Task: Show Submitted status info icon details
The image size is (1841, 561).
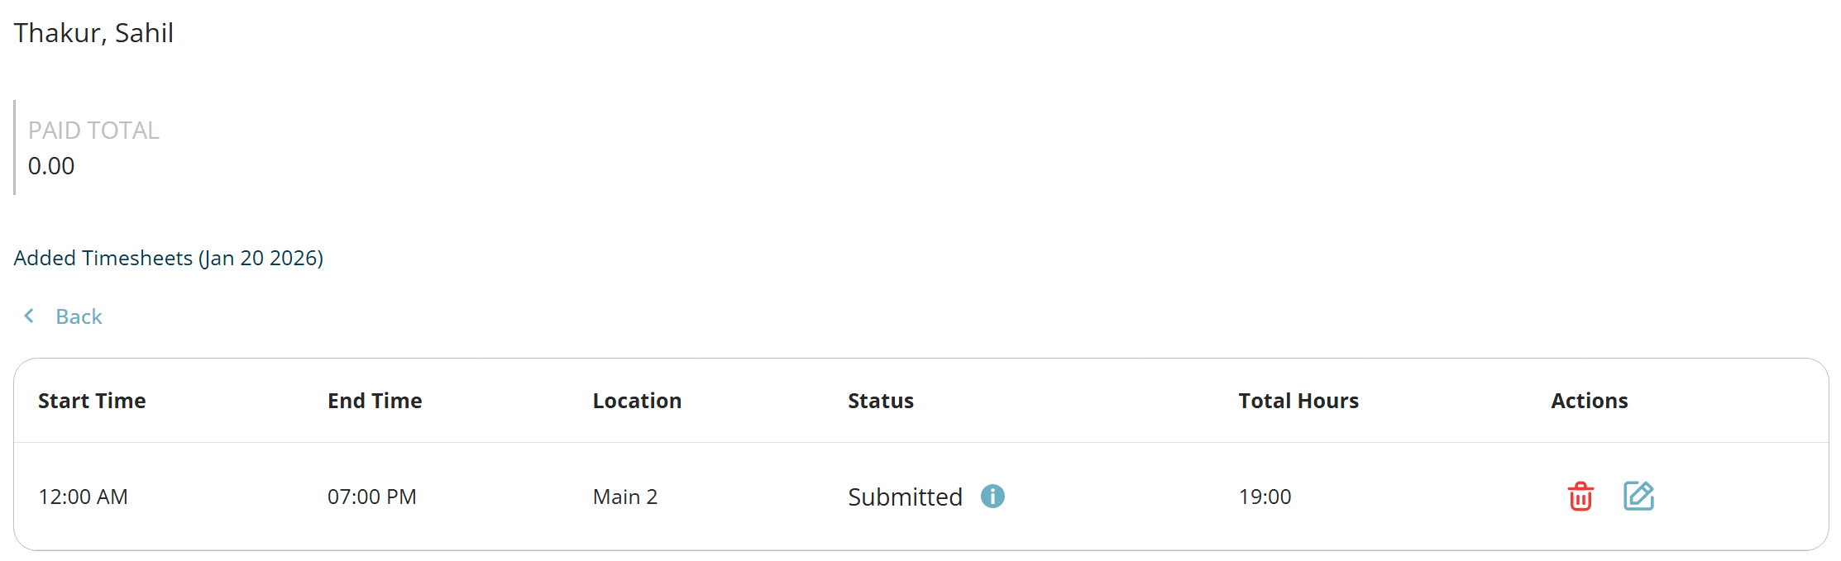Action: 992,496
